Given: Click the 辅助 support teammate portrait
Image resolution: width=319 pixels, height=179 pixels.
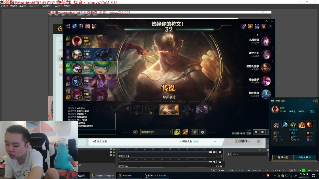Looking at the screenshot, I should 77,68.
